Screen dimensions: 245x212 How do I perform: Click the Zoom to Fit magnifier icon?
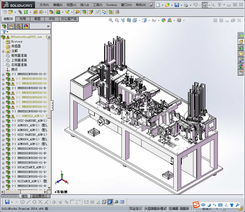click(111, 20)
